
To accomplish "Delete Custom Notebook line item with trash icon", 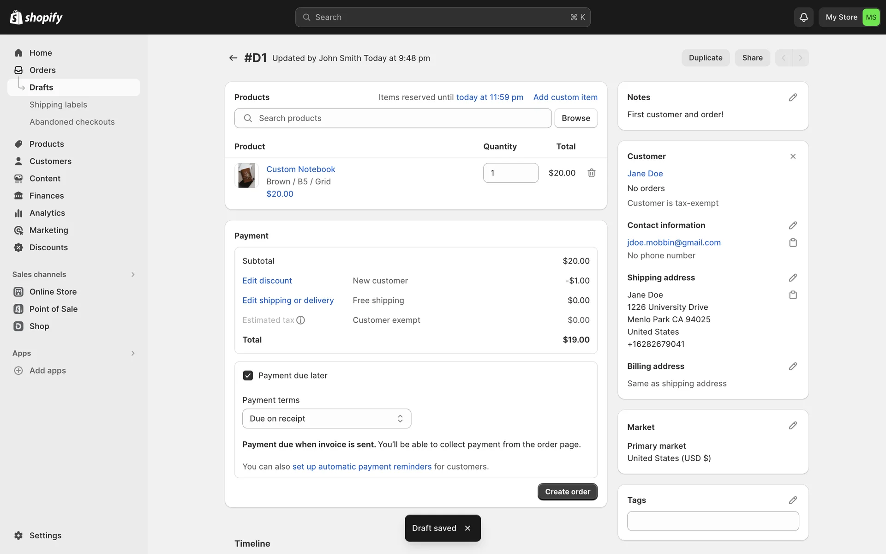I will coord(591,173).
